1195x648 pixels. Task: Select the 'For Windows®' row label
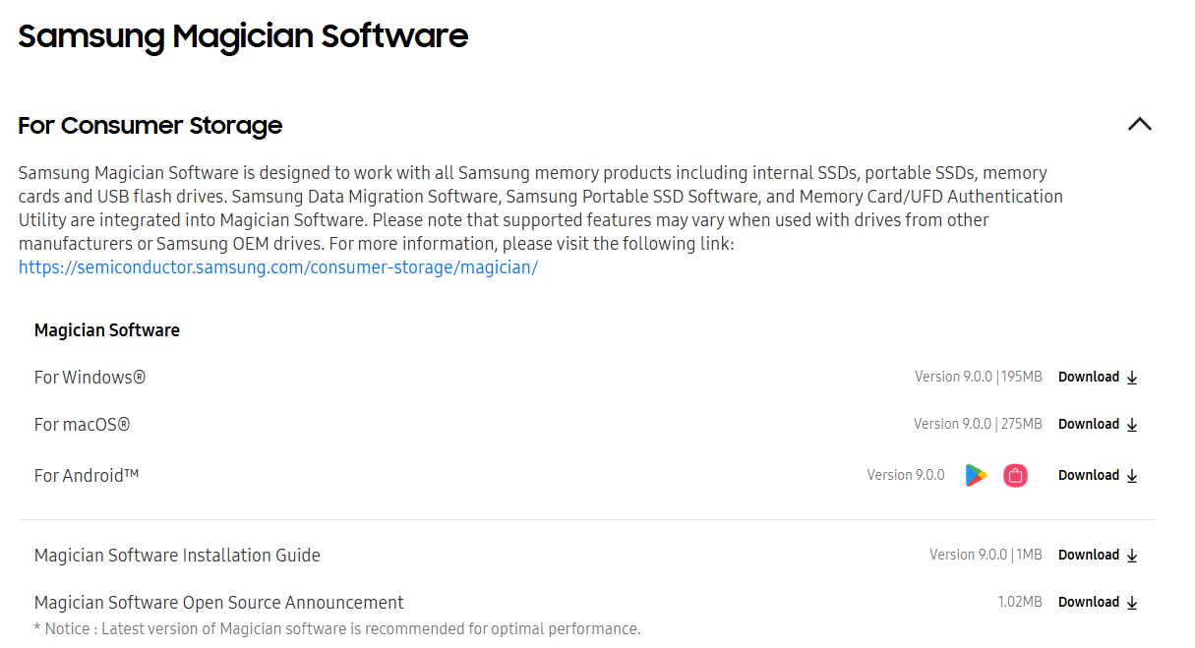coord(90,378)
